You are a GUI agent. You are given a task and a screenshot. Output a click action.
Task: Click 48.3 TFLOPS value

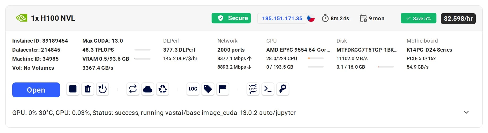click(x=98, y=50)
